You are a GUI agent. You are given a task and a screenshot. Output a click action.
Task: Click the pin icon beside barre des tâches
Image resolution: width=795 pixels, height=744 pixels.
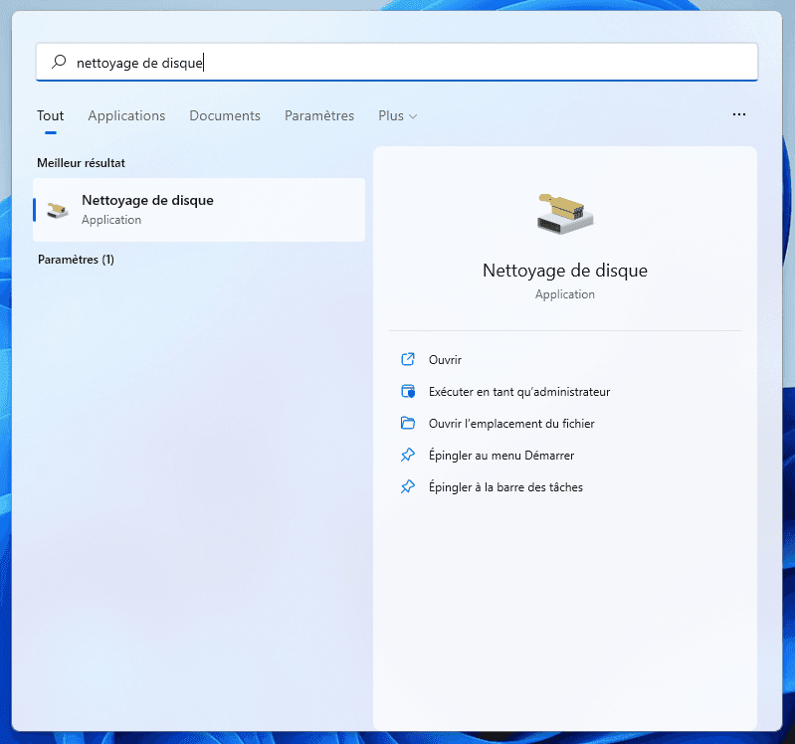click(407, 487)
